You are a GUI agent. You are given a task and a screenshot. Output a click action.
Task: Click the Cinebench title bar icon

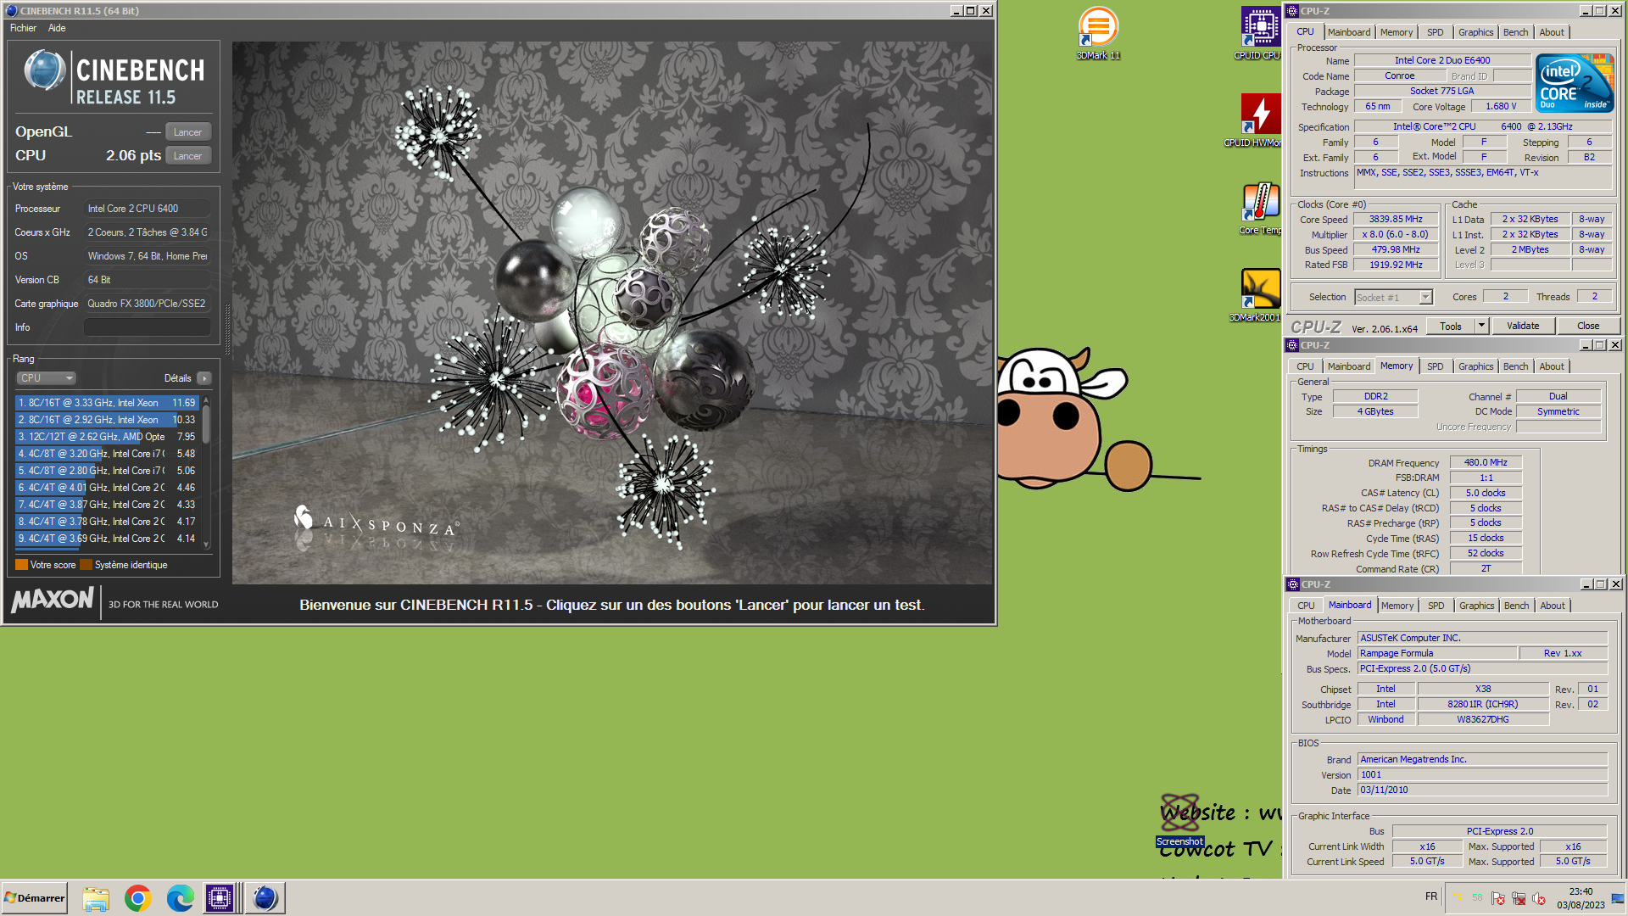11,11
